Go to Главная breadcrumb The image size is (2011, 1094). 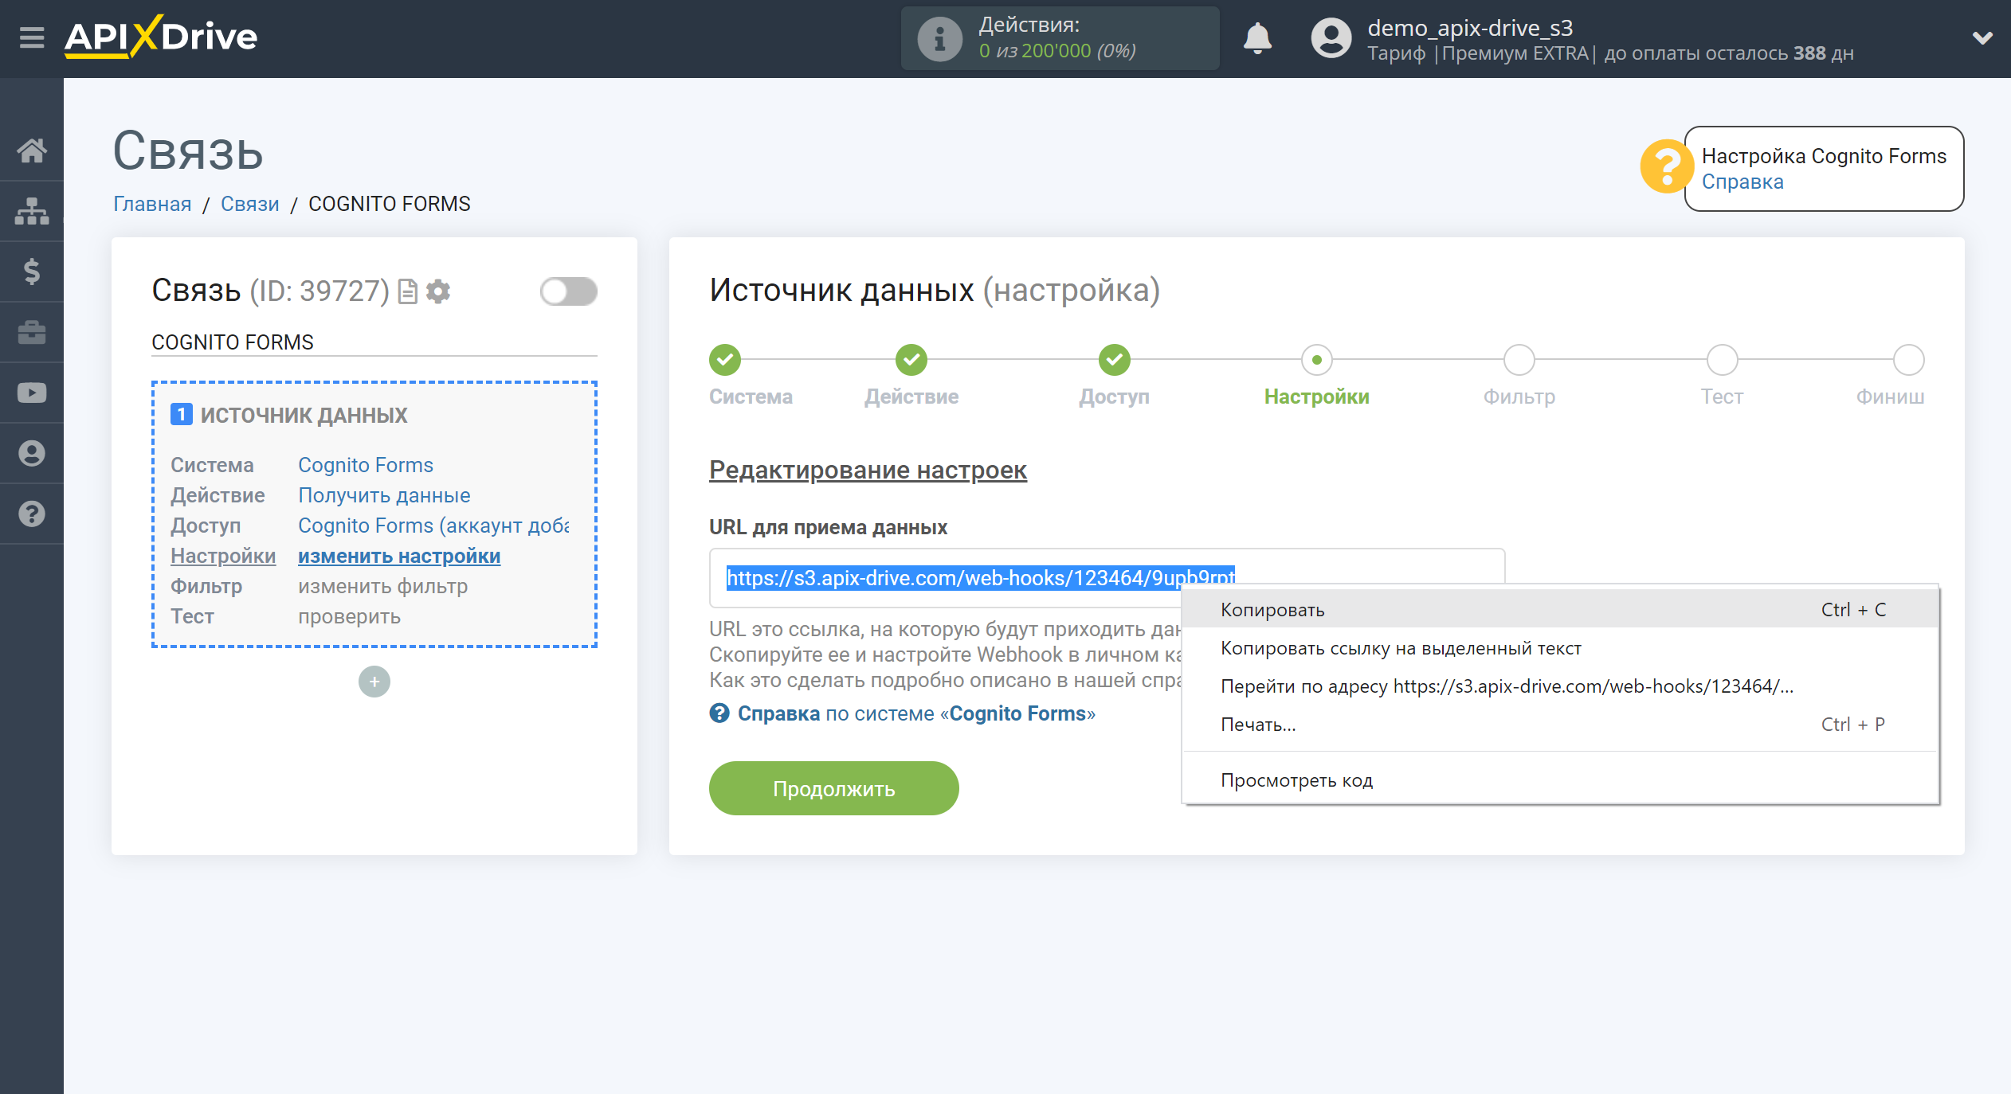click(x=152, y=204)
